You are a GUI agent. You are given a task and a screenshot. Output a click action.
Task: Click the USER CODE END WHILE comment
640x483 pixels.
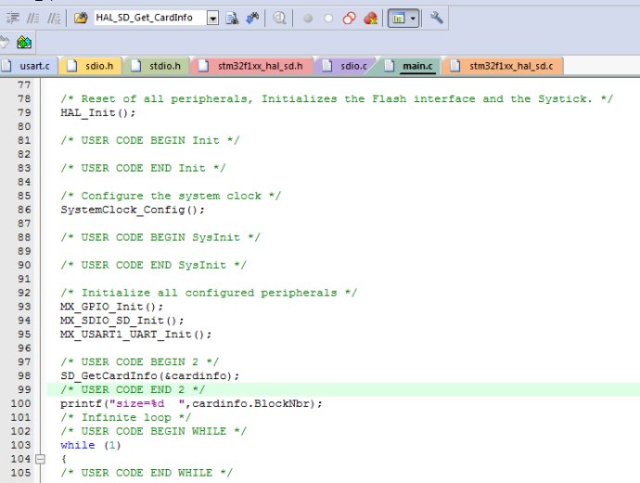147,473
